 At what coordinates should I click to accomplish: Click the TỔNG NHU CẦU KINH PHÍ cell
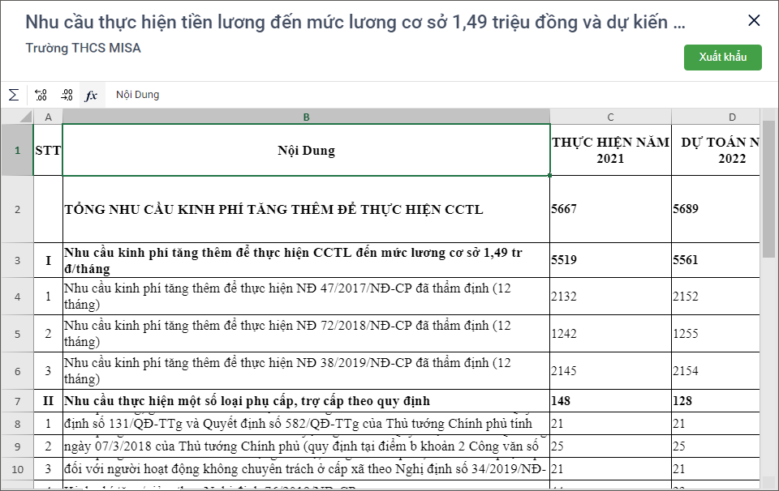pyautogui.click(x=306, y=209)
